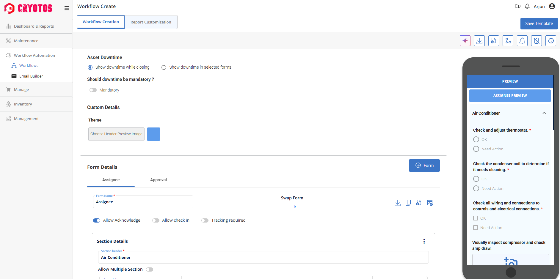Viewport: 560px width, 279px height.
Task: Click the Section header input field
Action: pyautogui.click(x=263, y=258)
